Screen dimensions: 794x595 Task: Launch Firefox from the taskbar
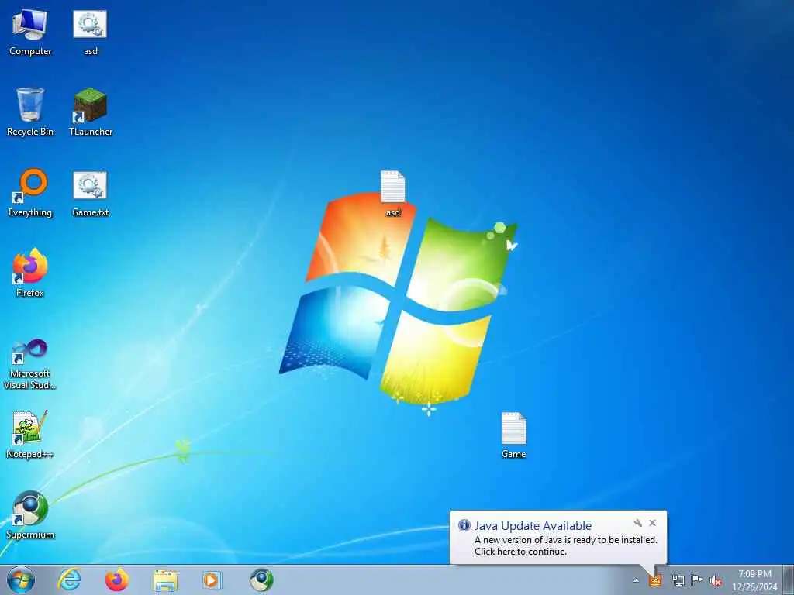(117, 580)
